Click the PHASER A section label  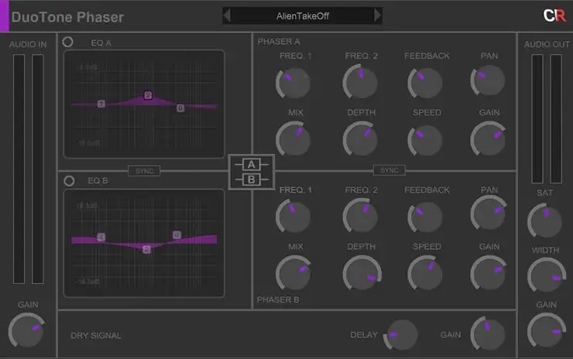(x=279, y=42)
